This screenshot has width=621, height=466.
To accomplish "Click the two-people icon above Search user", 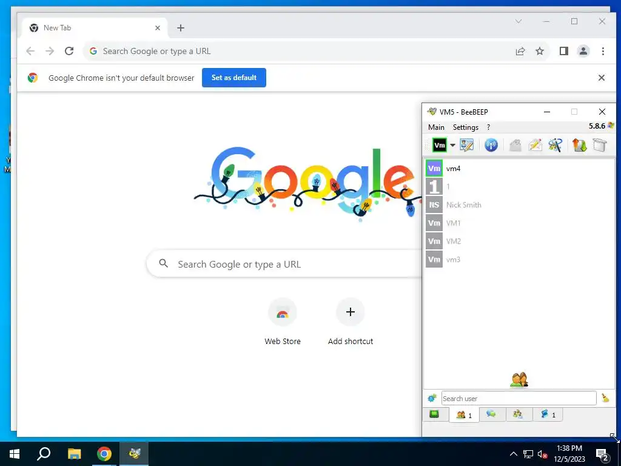I will 519,379.
